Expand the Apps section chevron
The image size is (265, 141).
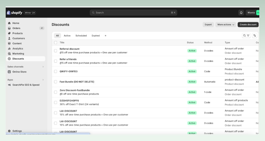pyautogui.click(x=43, y=80)
